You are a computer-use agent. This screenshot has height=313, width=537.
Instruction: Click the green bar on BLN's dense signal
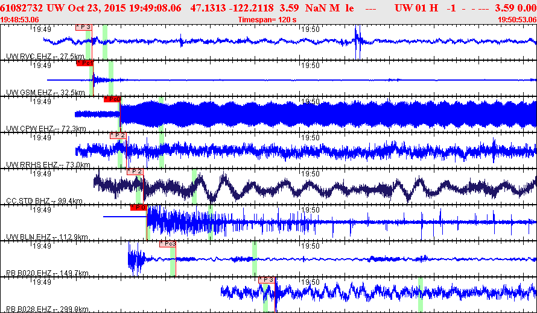[x=211, y=223]
